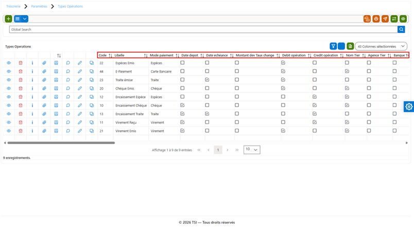Toggle Nom Tier checkbox for E-Paiement row
Image resolution: width=414 pixels, height=228 pixels.
click(347, 71)
